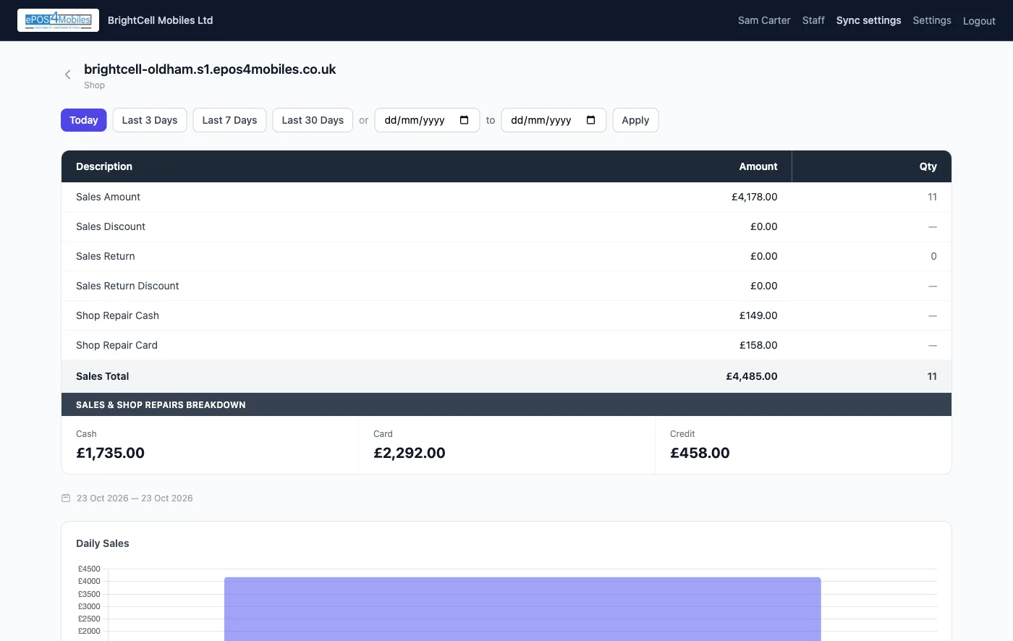Screen dimensions: 1013x641
Task: Click the Qty column header
Action: pos(928,166)
